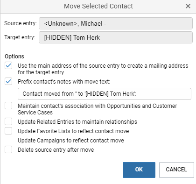
Task: Click the 'Source entry:' label
Action: 21,23
